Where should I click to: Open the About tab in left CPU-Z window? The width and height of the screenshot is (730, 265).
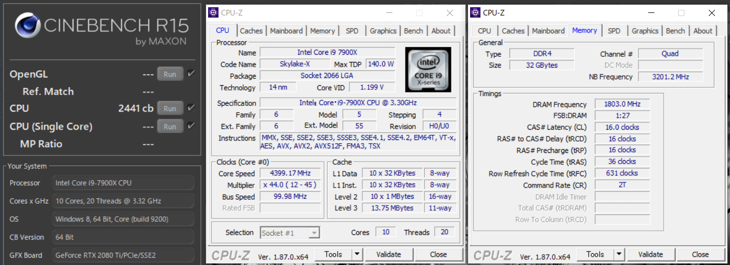[x=441, y=31]
